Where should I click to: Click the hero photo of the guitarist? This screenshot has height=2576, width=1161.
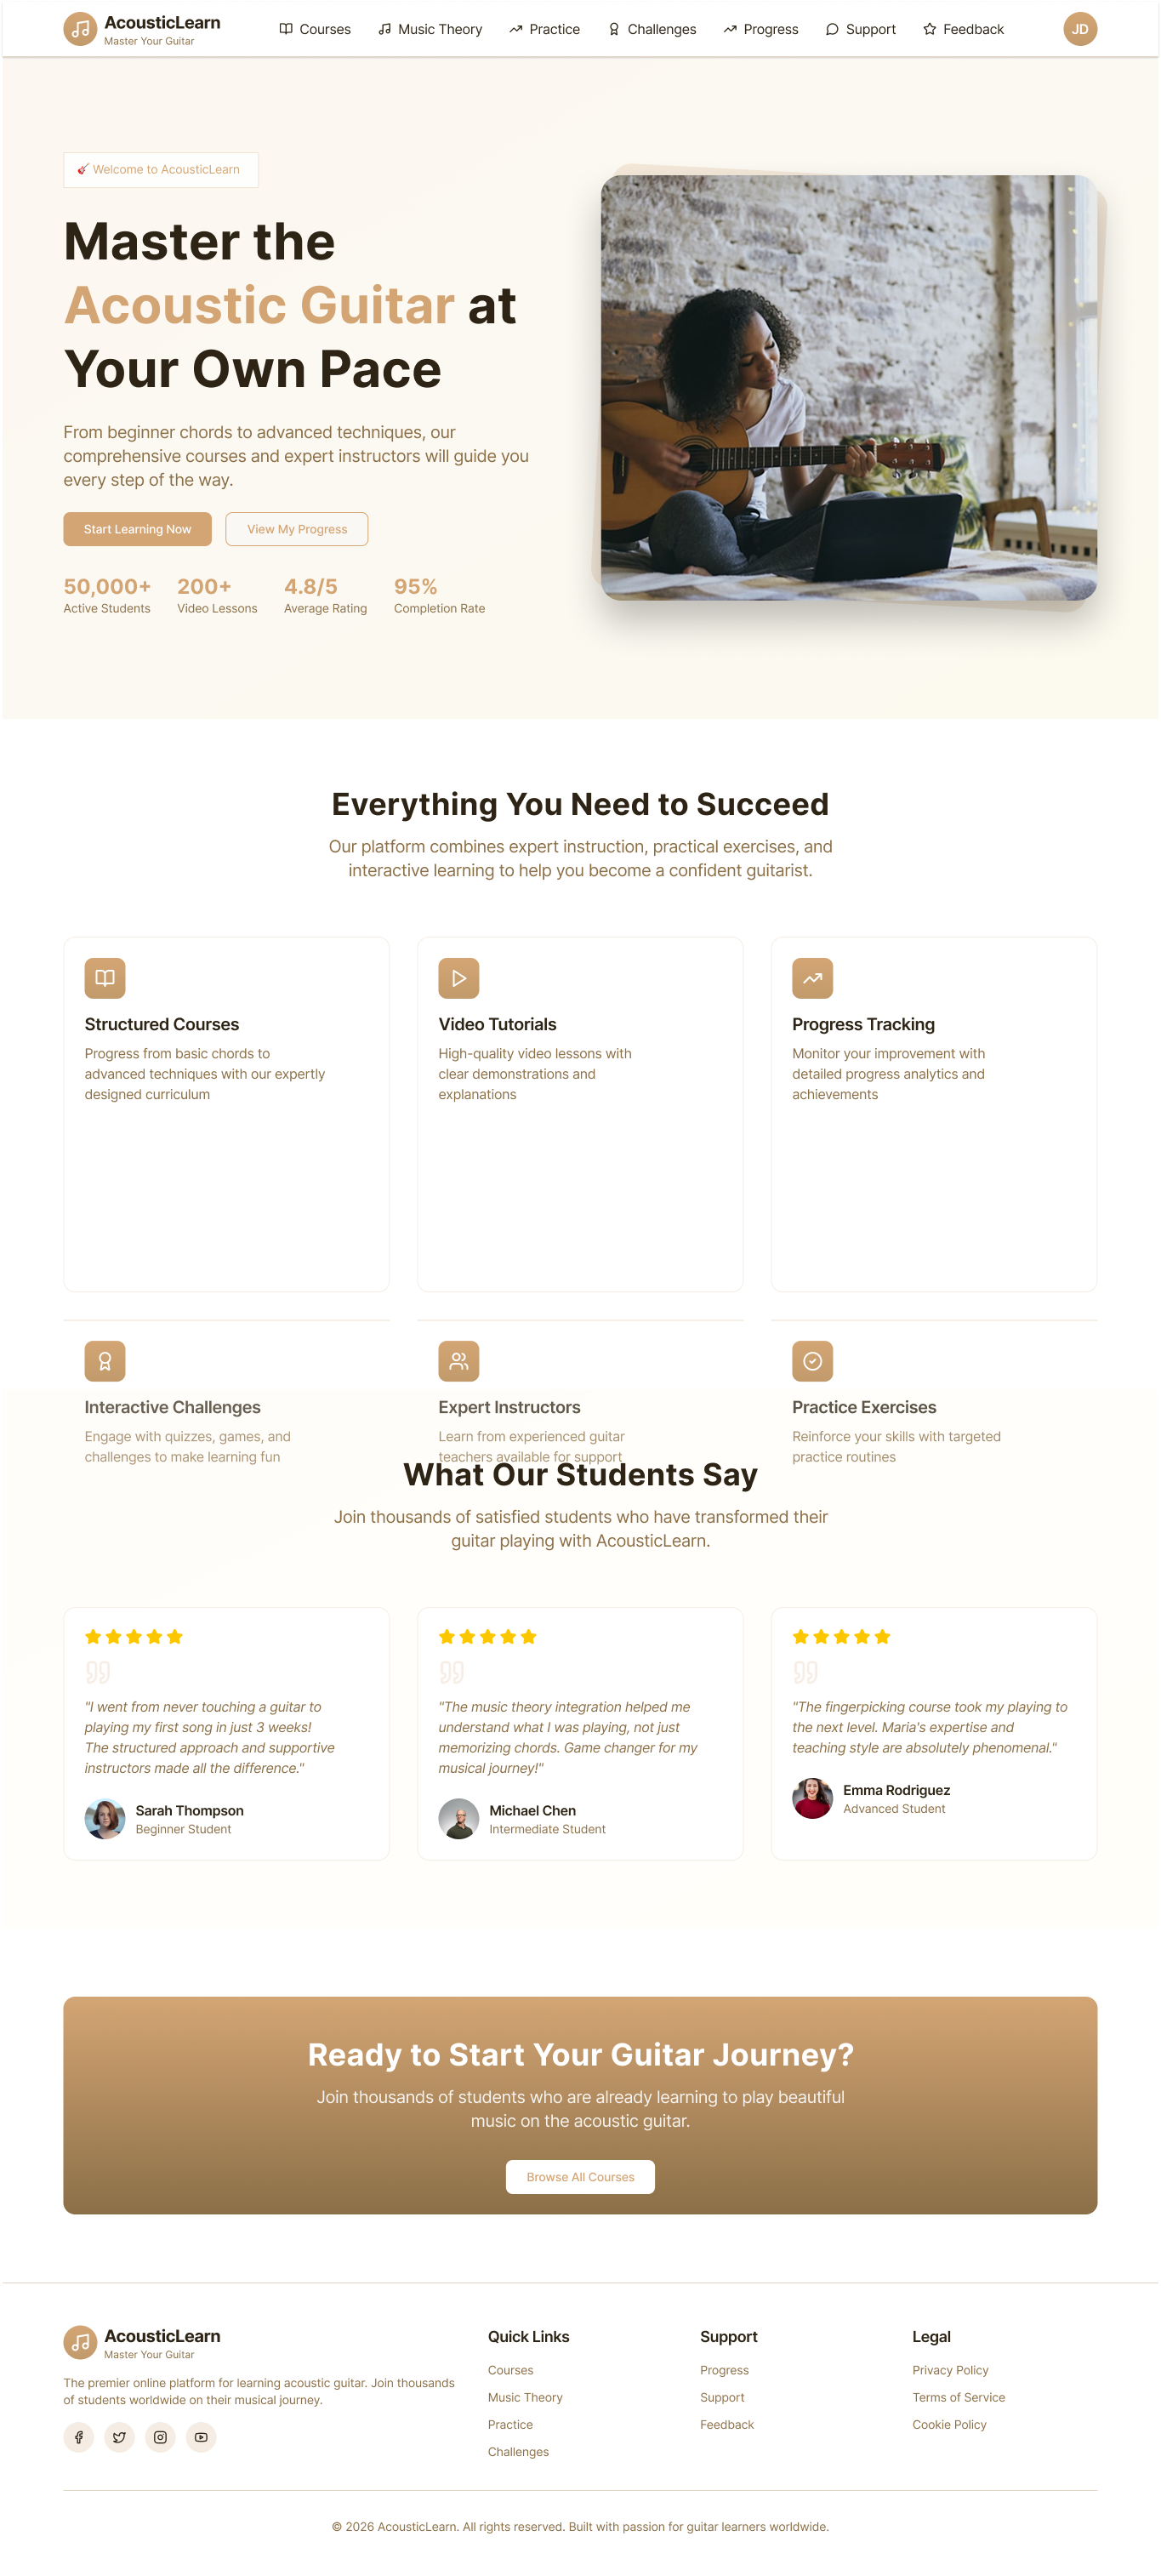(848, 388)
